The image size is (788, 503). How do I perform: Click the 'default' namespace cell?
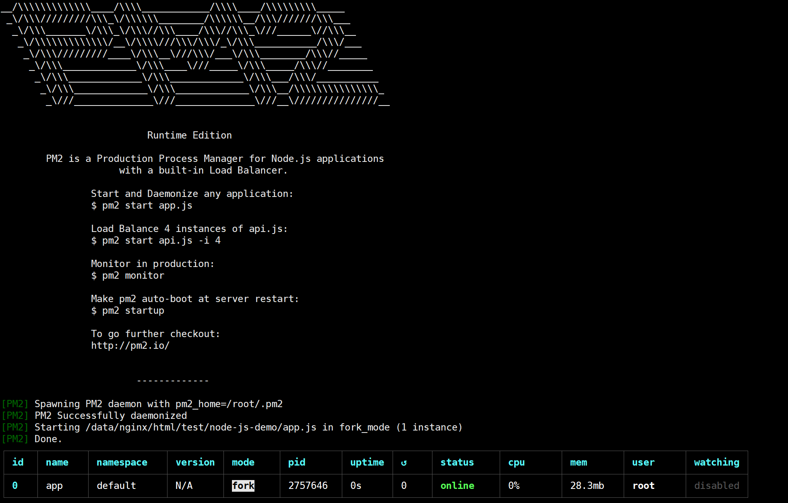pyautogui.click(x=116, y=486)
